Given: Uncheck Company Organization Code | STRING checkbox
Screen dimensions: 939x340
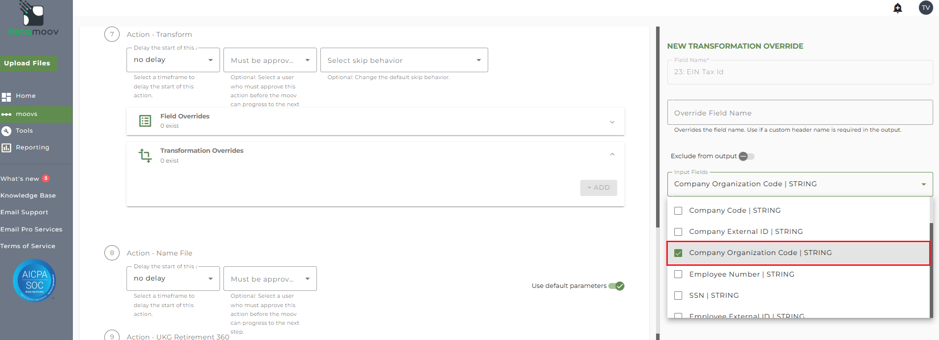Looking at the screenshot, I should [678, 253].
